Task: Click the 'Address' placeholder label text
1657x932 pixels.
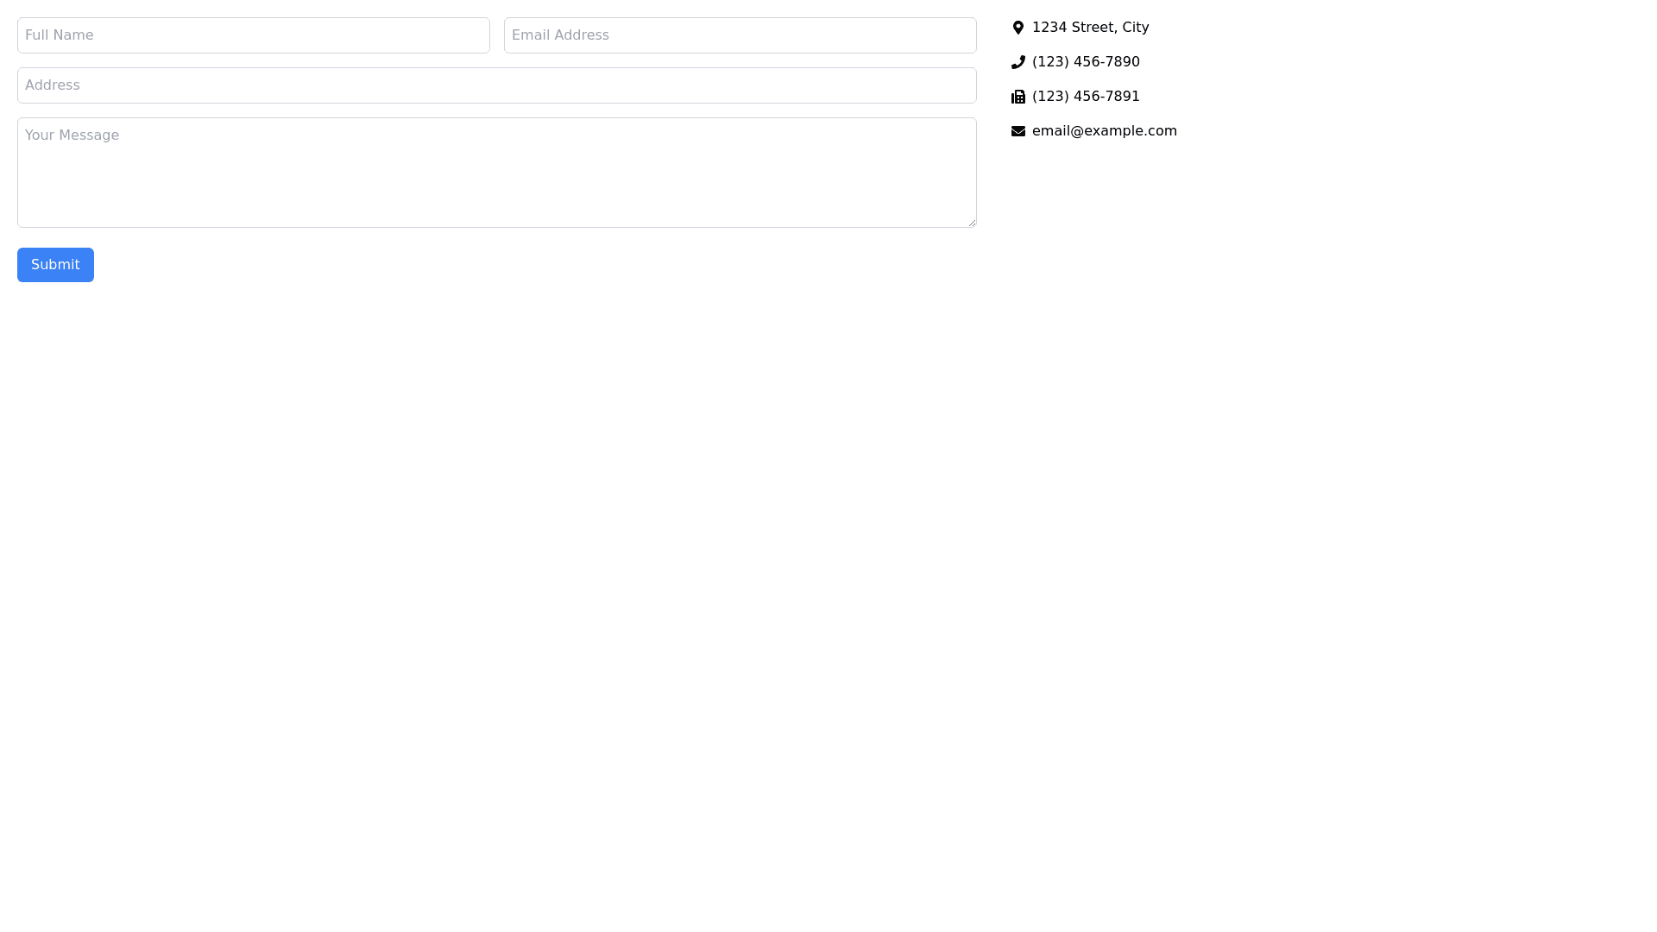Action: [52, 85]
